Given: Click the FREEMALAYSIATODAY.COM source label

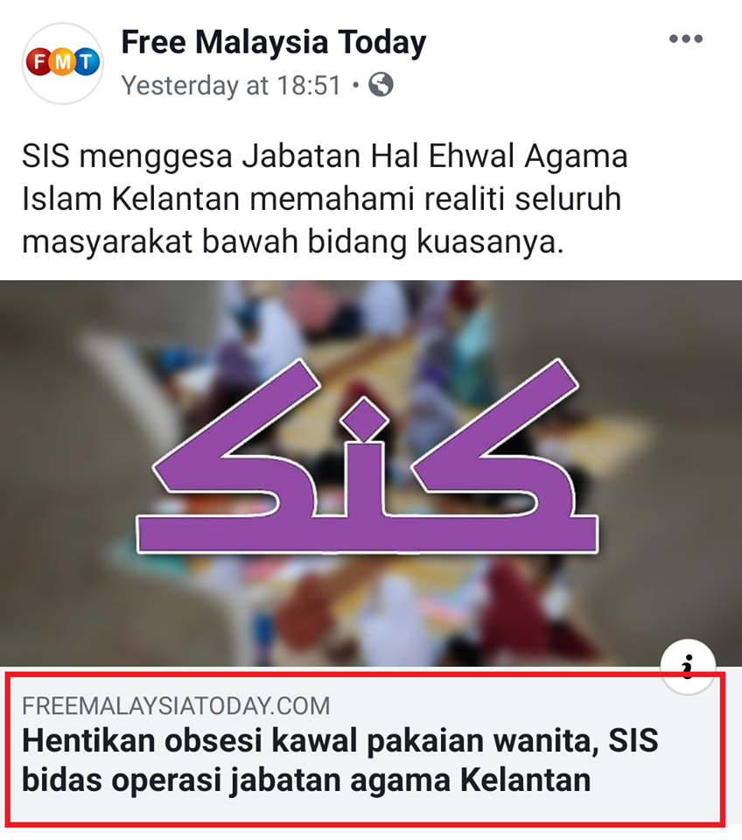Looking at the screenshot, I should tap(176, 705).
